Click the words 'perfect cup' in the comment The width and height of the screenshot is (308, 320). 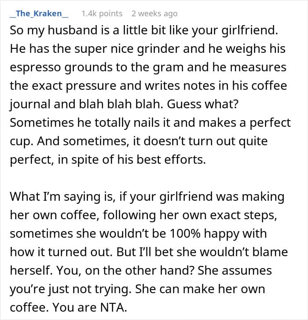tap(270, 123)
